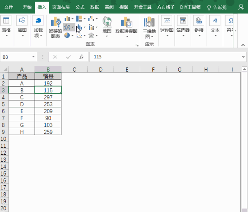Open the Table (表格) dropdown
Screen dimensions: 248x212
pos(6,26)
